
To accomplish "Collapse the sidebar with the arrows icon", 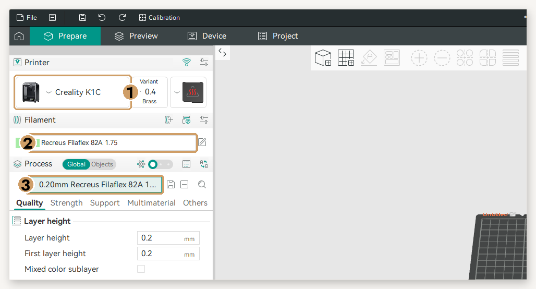I will click(x=223, y=52).
